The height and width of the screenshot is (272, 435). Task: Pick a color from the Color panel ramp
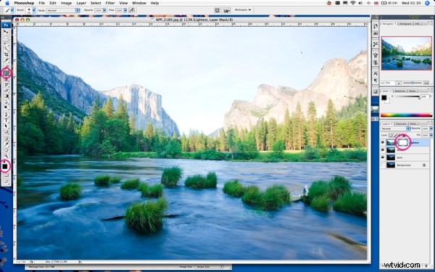[406, 115]
